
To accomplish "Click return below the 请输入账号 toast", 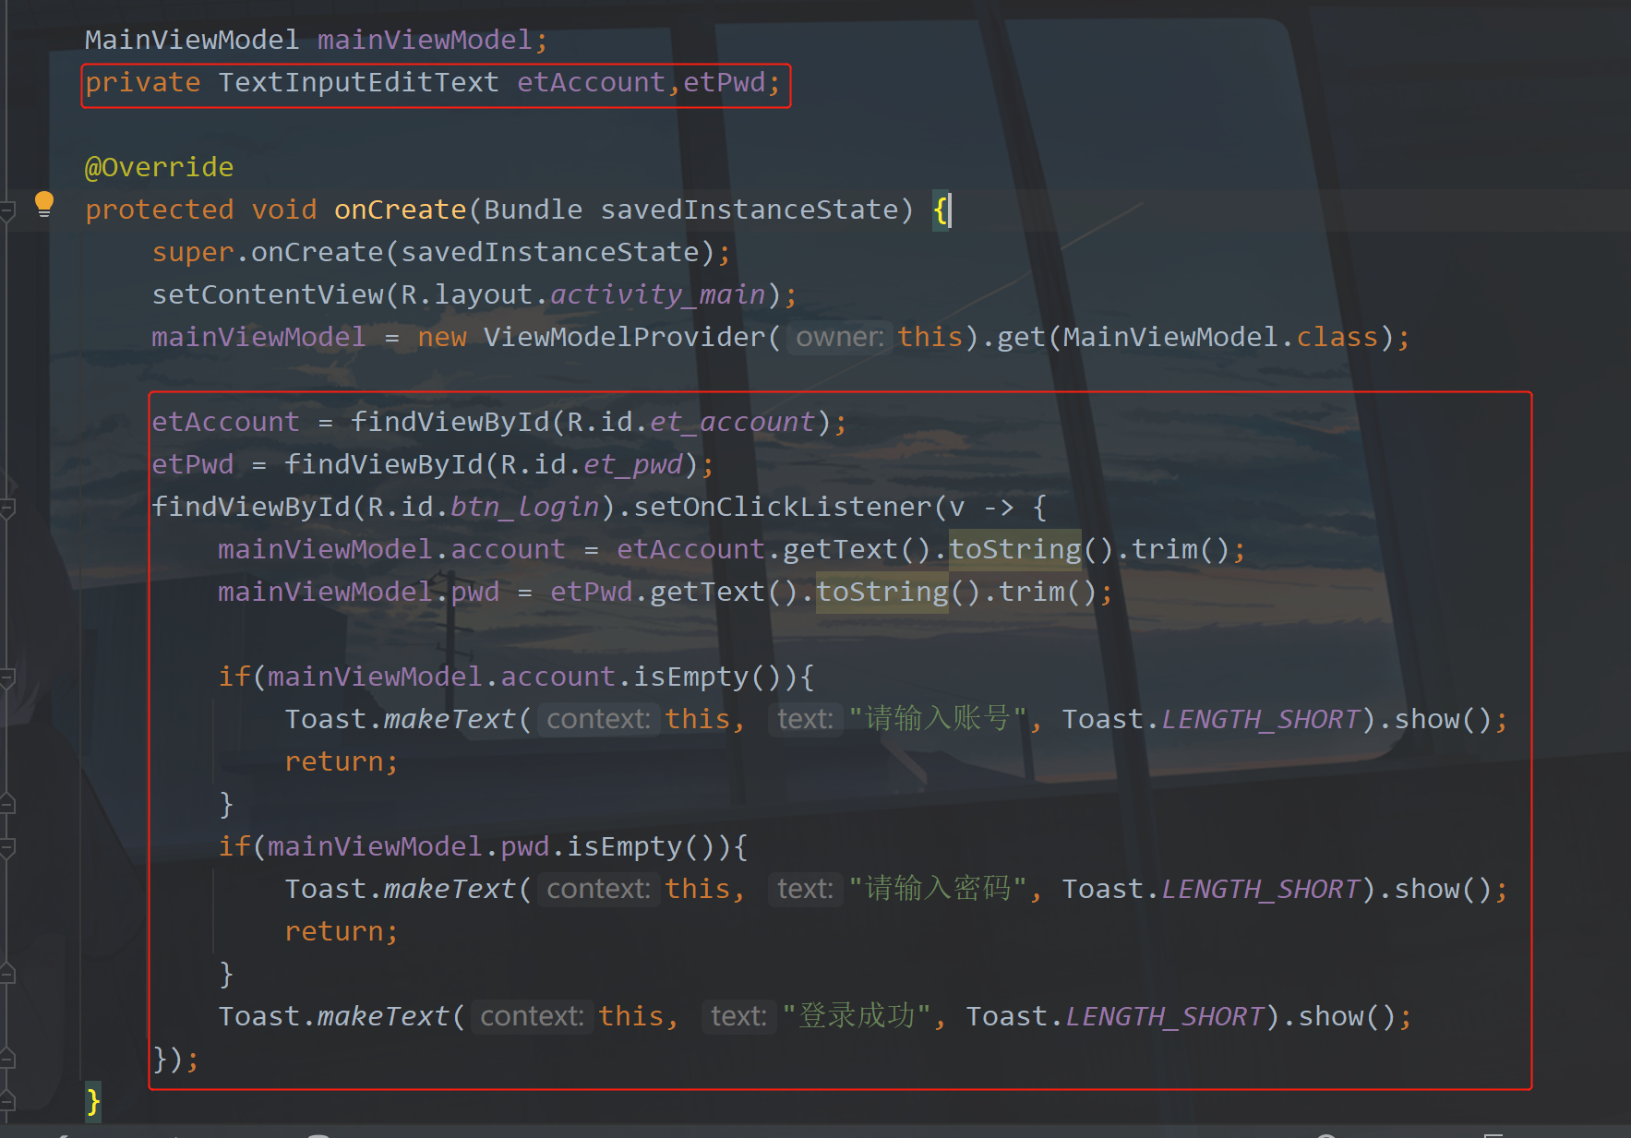I will tap(334, 761).
